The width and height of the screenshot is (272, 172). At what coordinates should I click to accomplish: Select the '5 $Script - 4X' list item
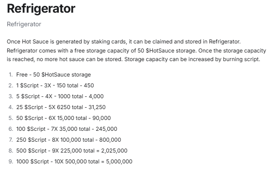[x=60, y=96]
